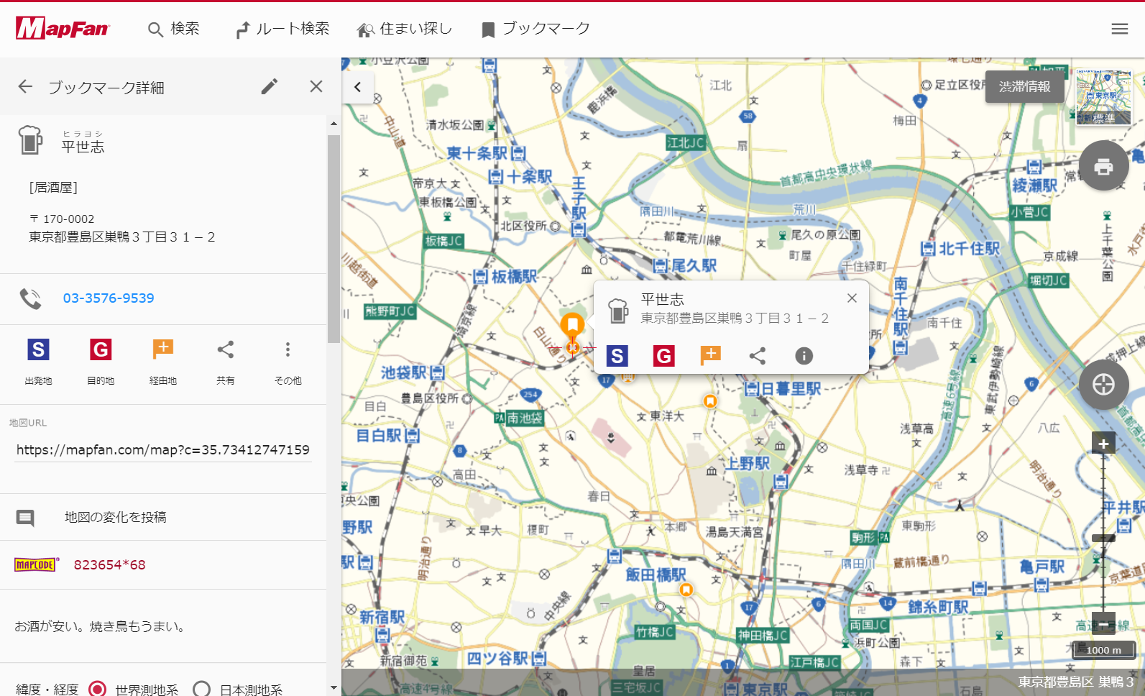The height and width of the screenshot is (696, 1145).
Task: Open 住まい探し housing search
Action: pyautogui.click(x=405, y=29)
